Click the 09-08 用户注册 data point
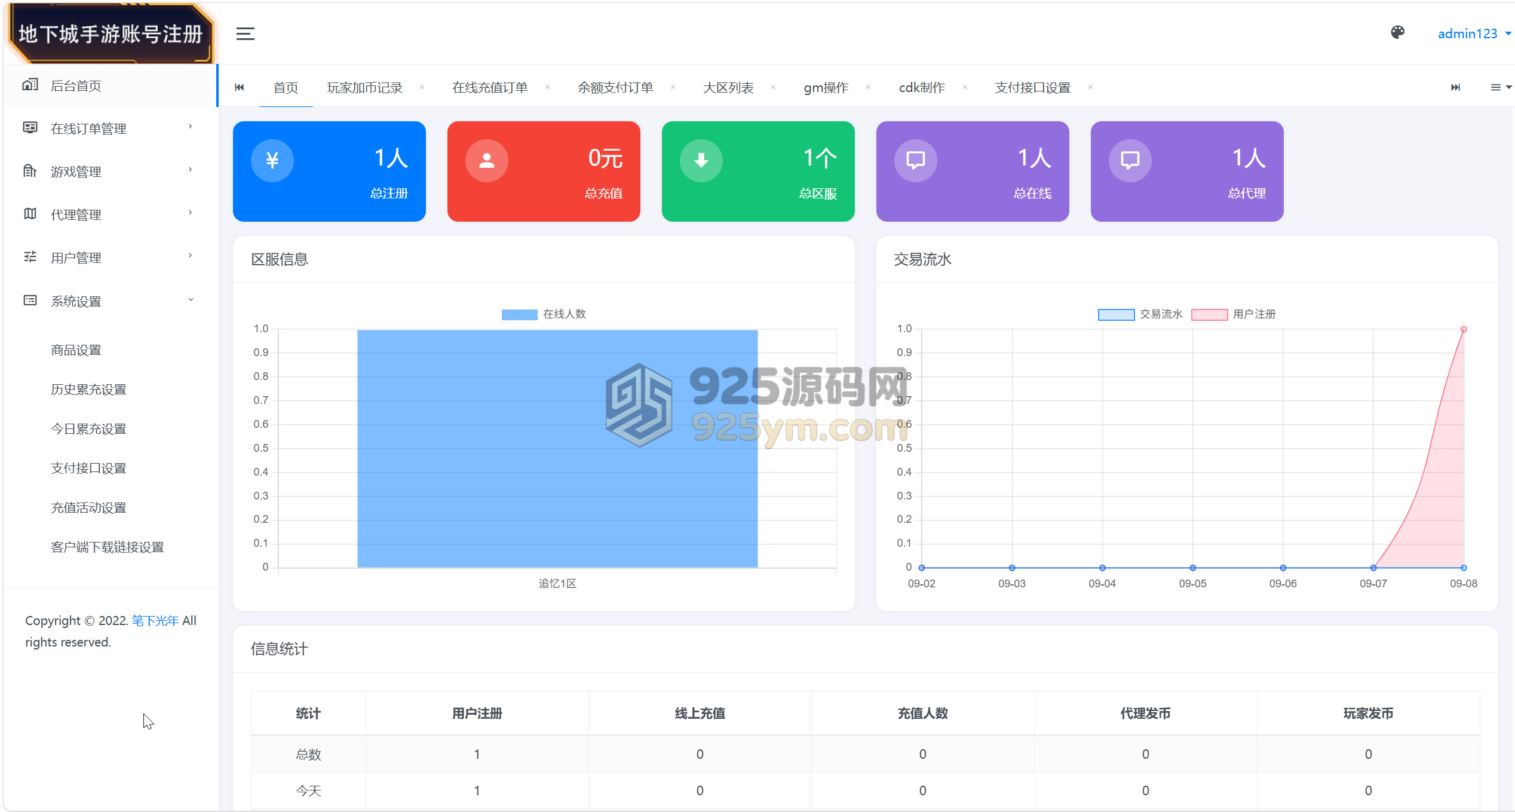Viewport: 1515px width, 812px height. (x=1464, y=329)
